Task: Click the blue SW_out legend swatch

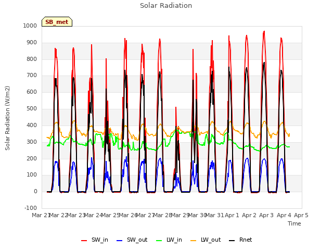Action: pos(120,241)
